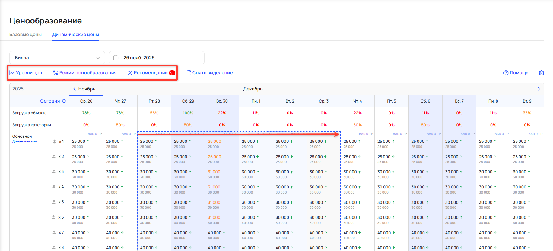Screen dimensions: 553x251
Task: Click the Сегодня target icon
Action: 64,101
